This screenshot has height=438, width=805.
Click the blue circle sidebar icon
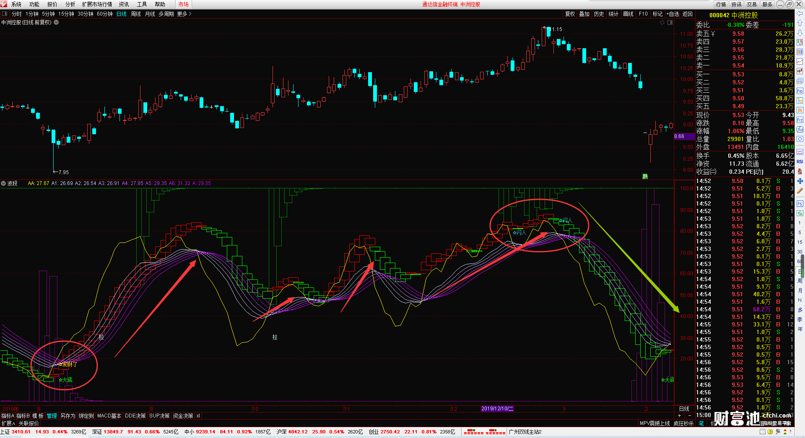[x=800, y=139]
